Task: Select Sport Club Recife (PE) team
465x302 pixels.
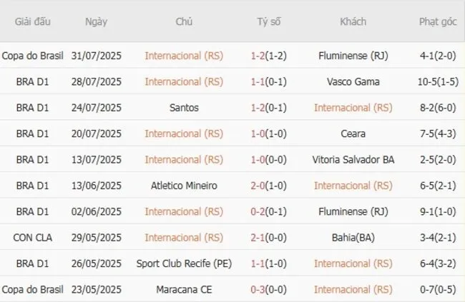Action: [184, 263]
